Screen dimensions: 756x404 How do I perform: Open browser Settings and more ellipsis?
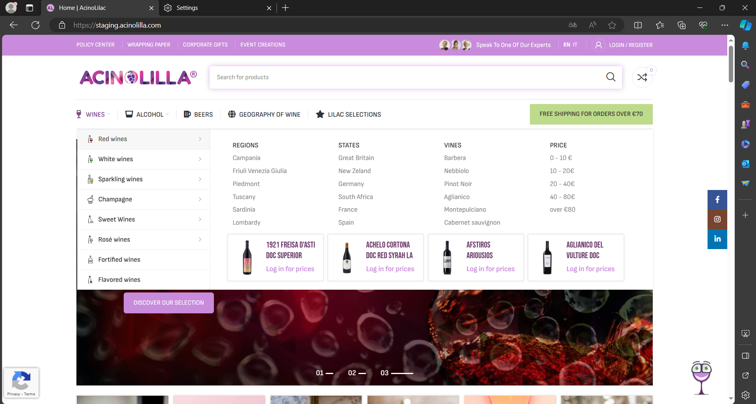click(725, 25)
